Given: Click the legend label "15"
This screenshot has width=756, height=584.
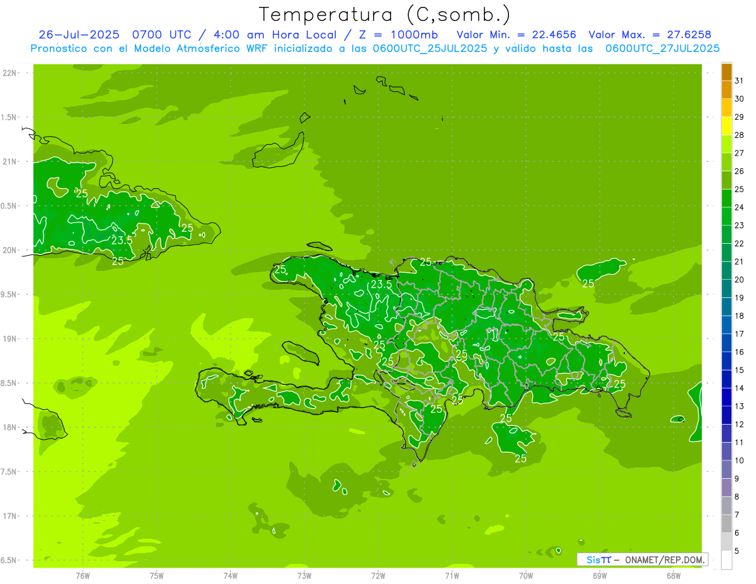Looking at the screenshot, I should click(x=740, y=370).
